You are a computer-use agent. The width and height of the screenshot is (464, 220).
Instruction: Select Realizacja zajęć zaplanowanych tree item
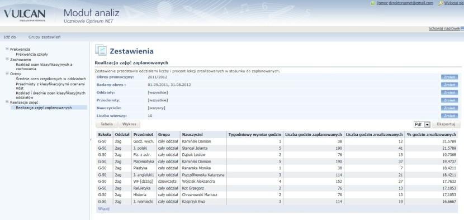point(49,107)
